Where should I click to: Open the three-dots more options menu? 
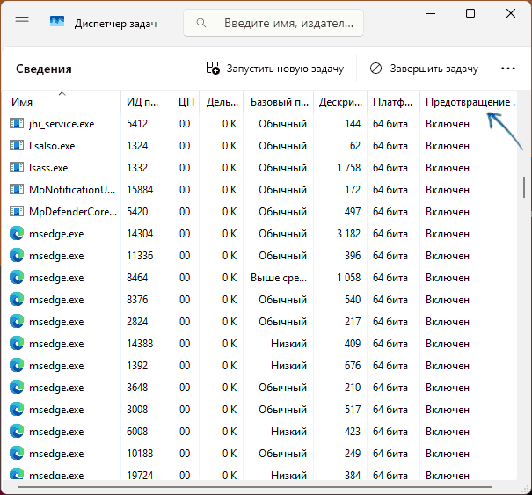click(x=508, y=69)
